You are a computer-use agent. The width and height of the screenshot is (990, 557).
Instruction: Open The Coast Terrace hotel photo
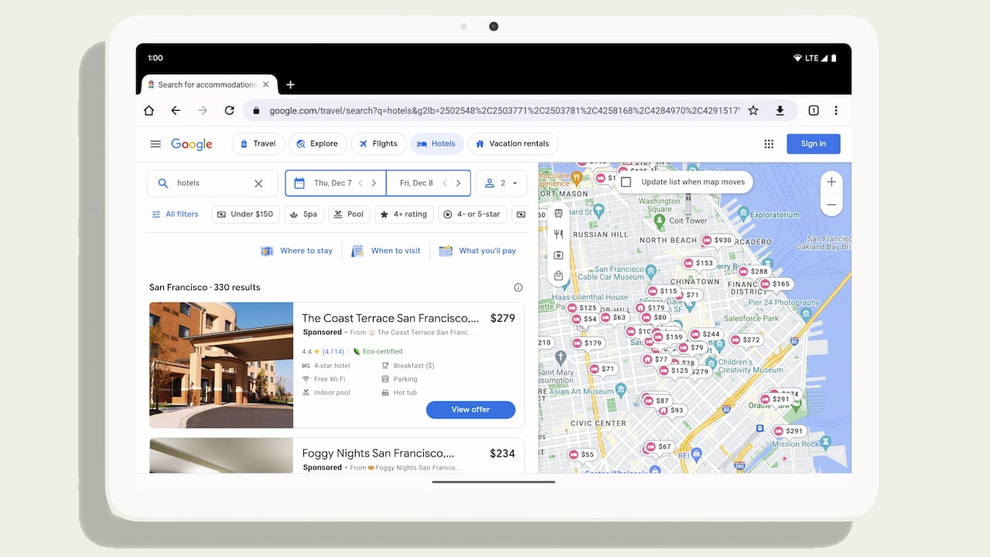pos(221,365)
